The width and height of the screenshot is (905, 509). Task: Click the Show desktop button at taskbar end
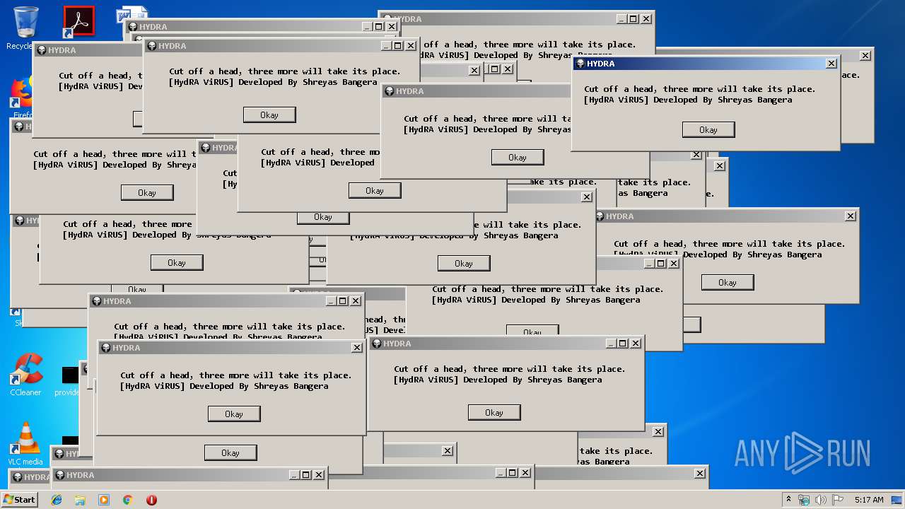click(x=897, y=500)
